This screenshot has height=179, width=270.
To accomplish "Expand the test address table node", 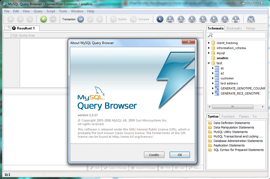I will [213, 83].
